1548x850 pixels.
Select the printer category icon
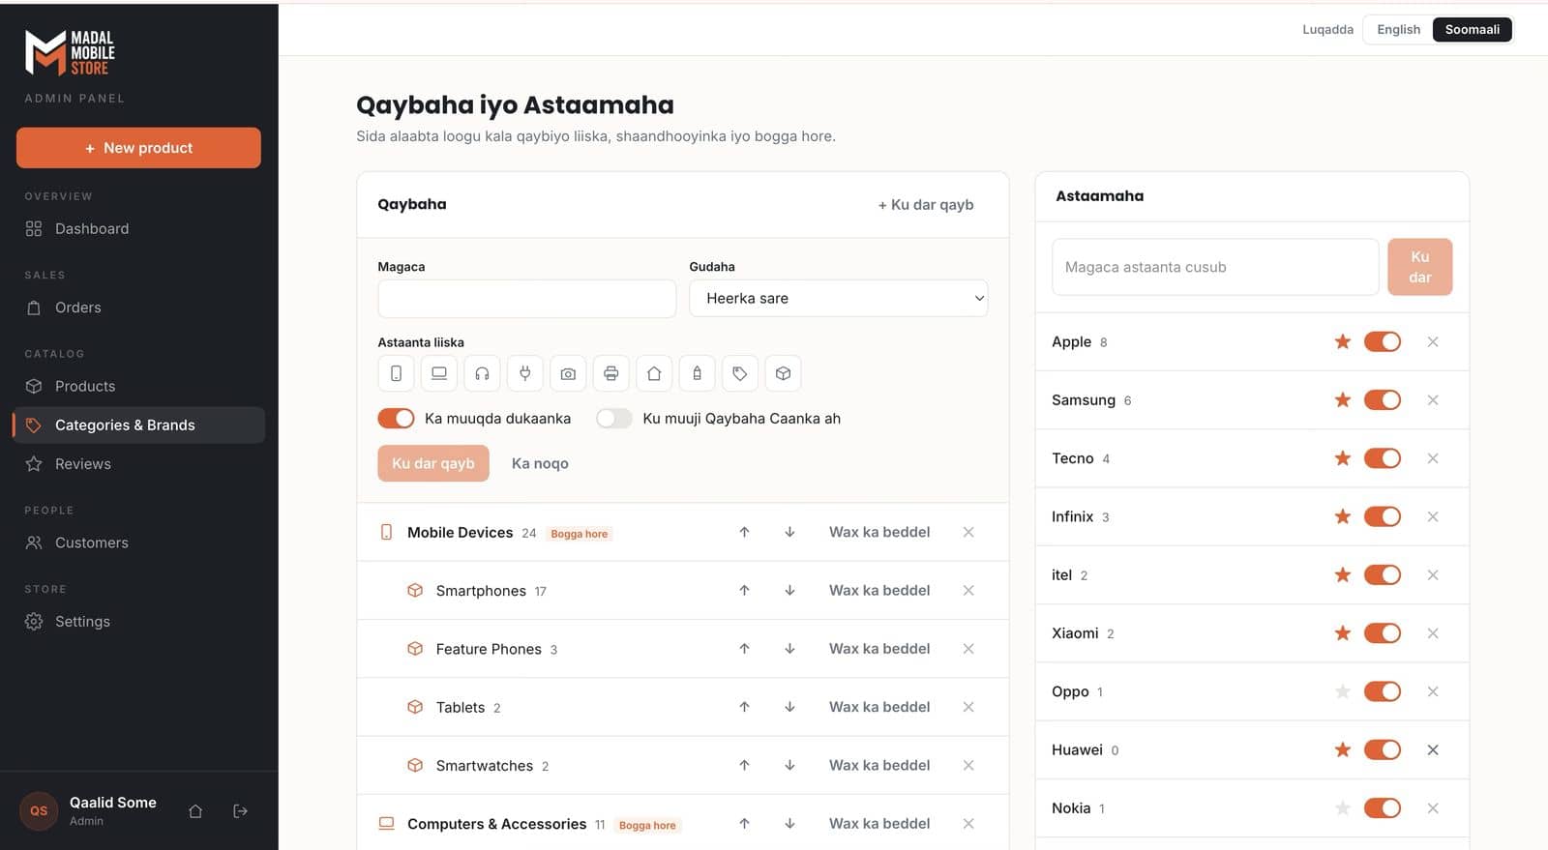coord(611,373)
